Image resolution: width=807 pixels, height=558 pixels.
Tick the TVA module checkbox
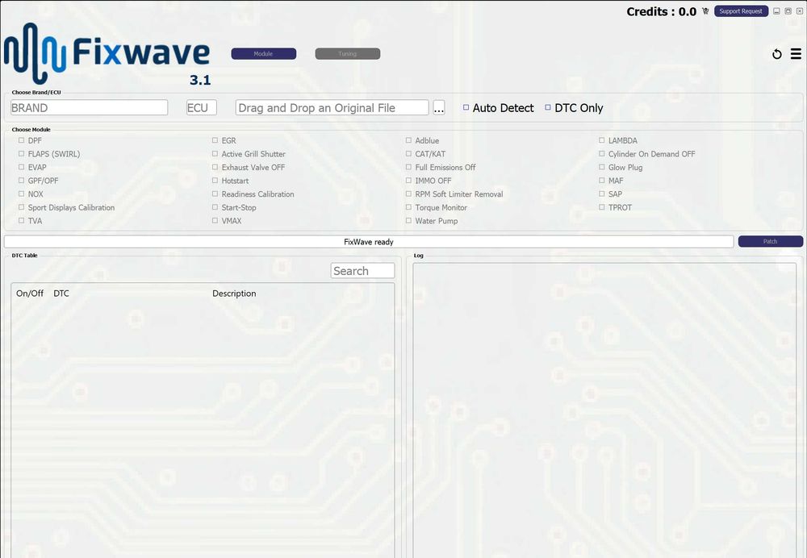pos(21,220)
